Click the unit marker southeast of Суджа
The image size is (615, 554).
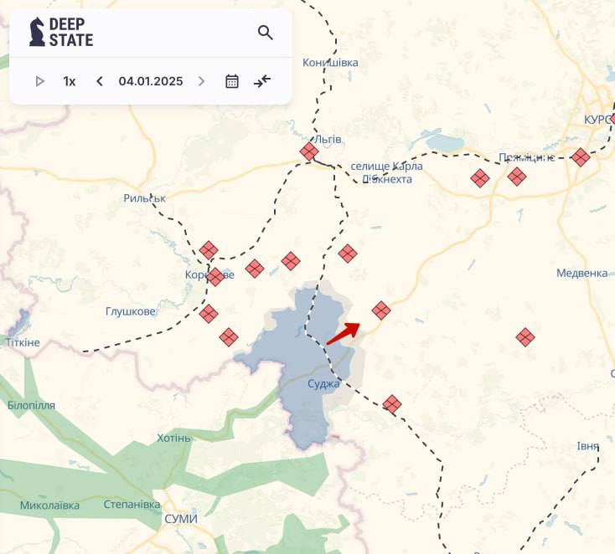click(x=391, y=404)
